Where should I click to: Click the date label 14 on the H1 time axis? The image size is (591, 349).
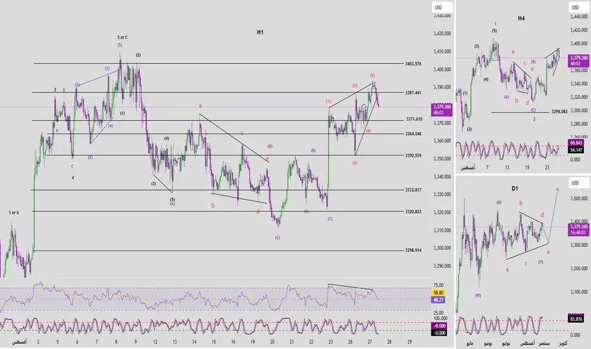(x=194, y=342)
